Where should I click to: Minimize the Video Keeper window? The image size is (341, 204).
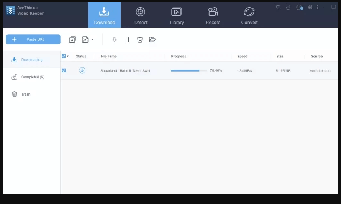(x=326, y=7)
